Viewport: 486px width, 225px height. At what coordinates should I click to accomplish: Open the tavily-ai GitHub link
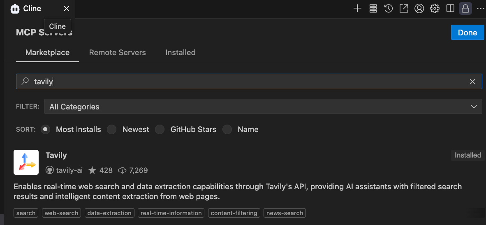pyautogui.click(x=69, y=170)
